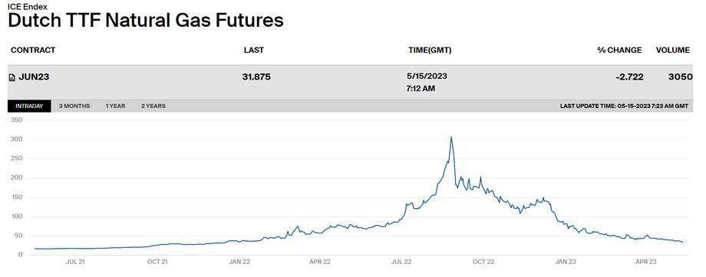Click the % CHANGE column header
The width and height of the screenshot is (706, 277).
tap(619, 51)
